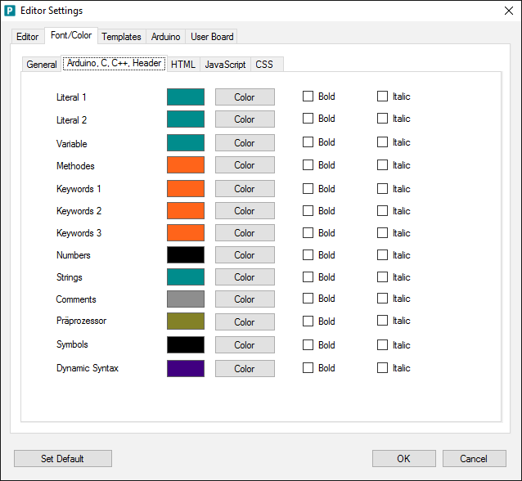Enable Bold for Literal 1
The height and width of the screenshot is (481, 522).
click(308, 97)
